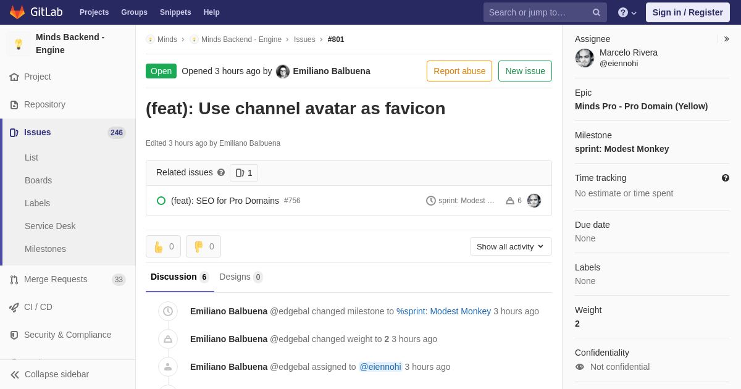741x389 pixels.
Task: Click the milestone clock icon on issue #756
Action: (x=431, y=201)
